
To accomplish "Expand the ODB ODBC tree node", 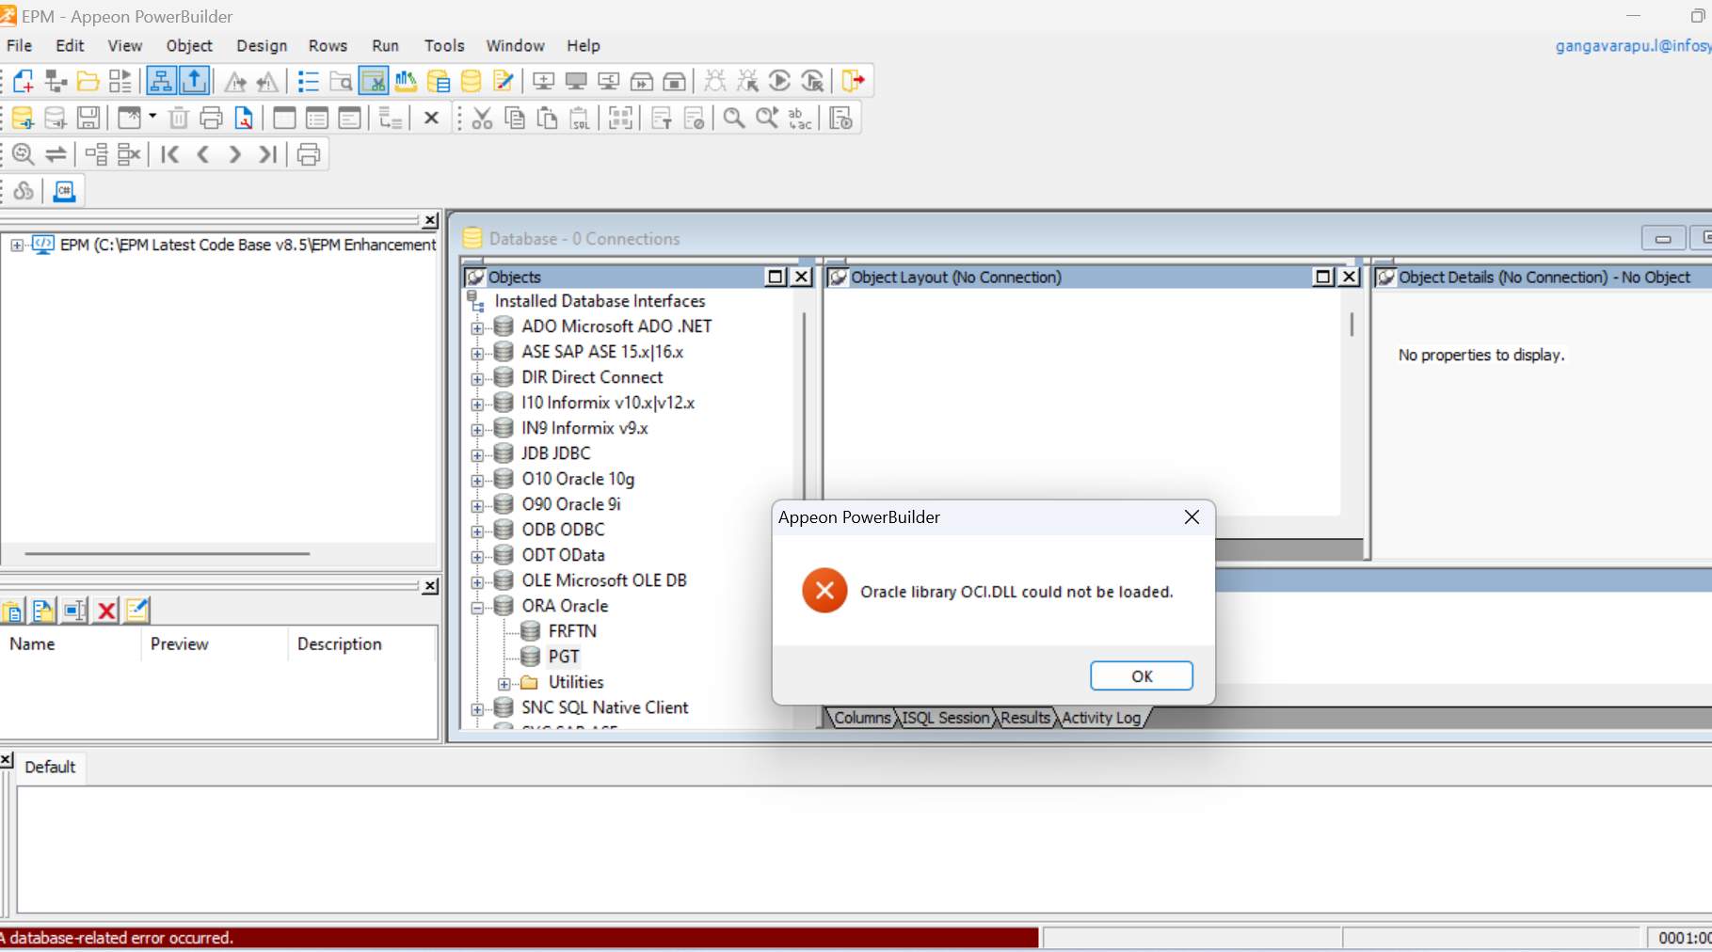I will pyautogui.click(x=477, y=531).
